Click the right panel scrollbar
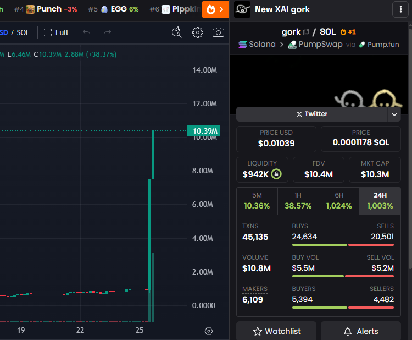The width and height of the screenshot is (412, 340). point(410,147)
